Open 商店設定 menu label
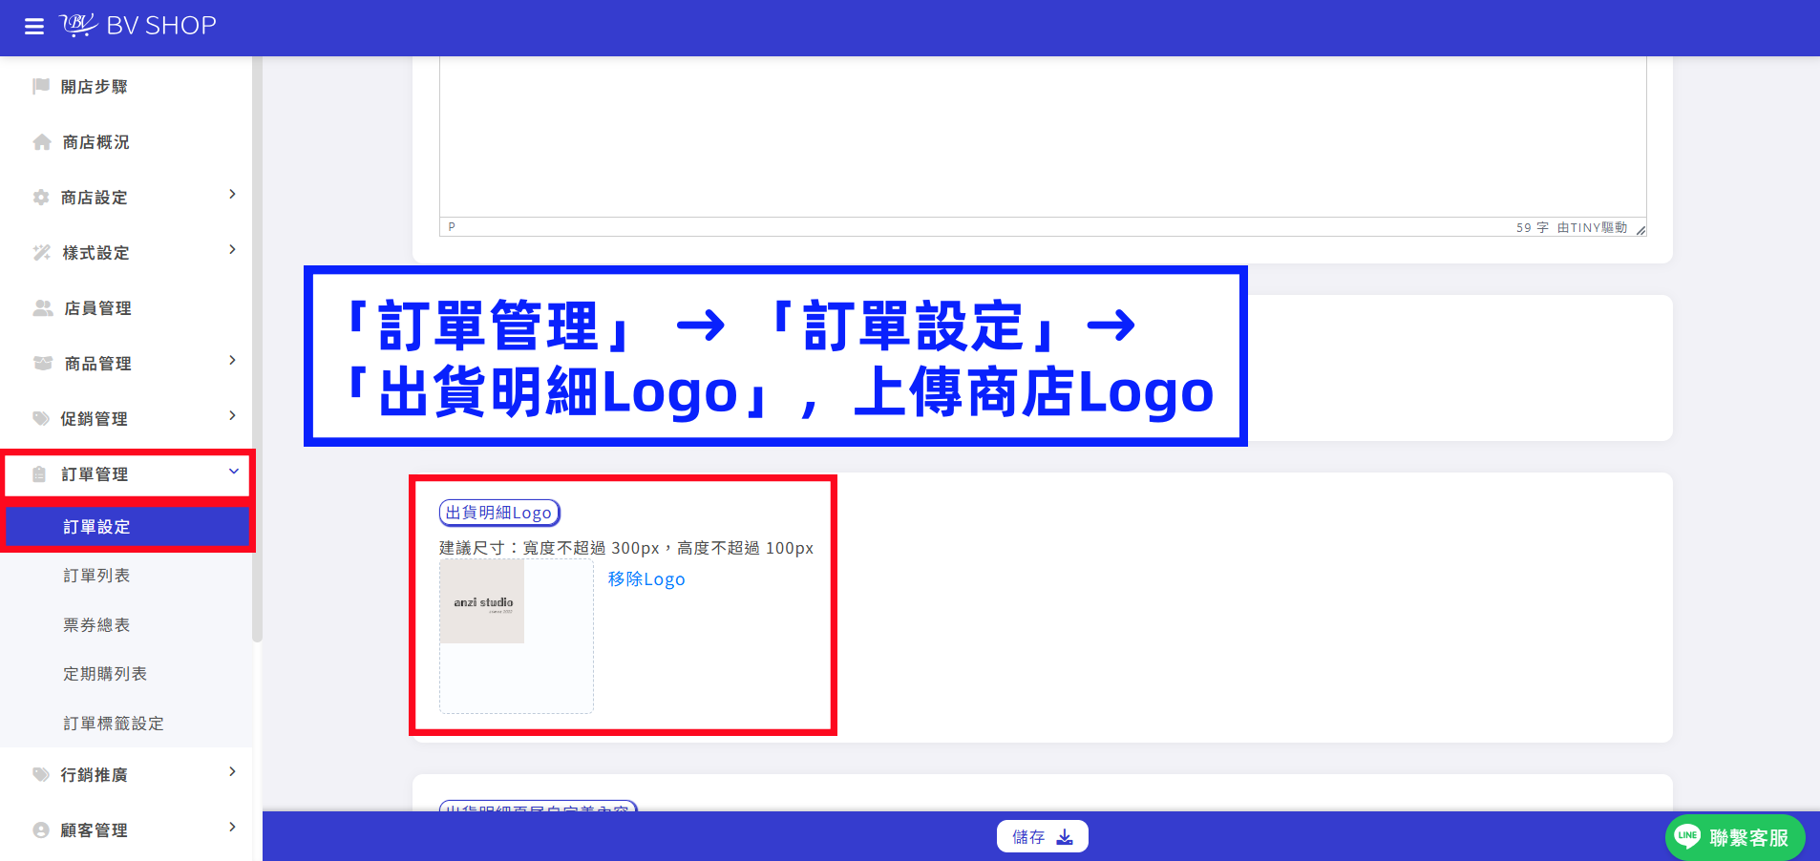Viewport: 1820px width, 861px height. pos(95,198)
